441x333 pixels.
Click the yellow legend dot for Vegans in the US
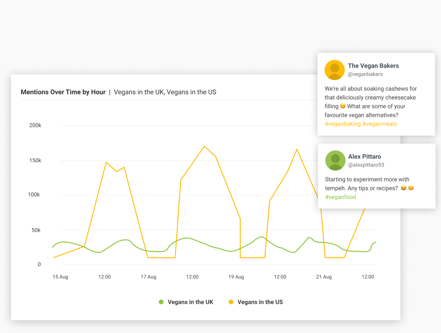pos(231,302)
